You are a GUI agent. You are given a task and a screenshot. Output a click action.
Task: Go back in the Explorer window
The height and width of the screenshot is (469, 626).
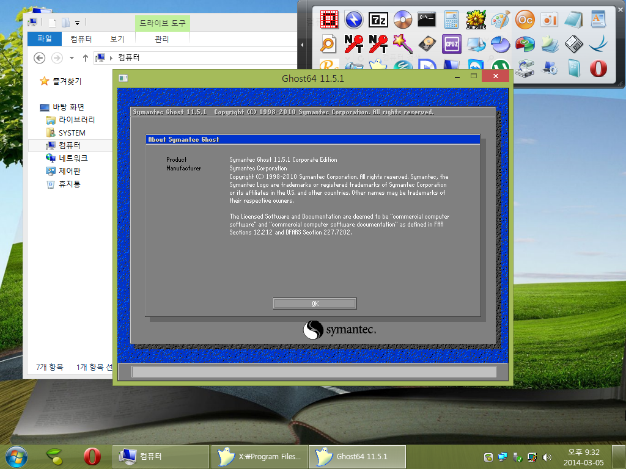[x=39, y=58]
